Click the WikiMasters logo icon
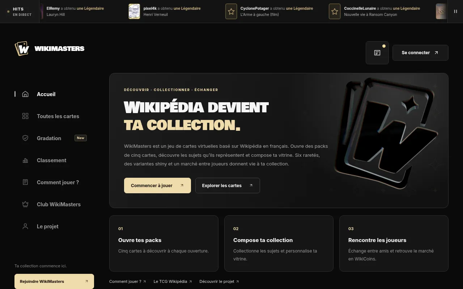The height and width of the screenshot is (289, 463). (22, 48)
